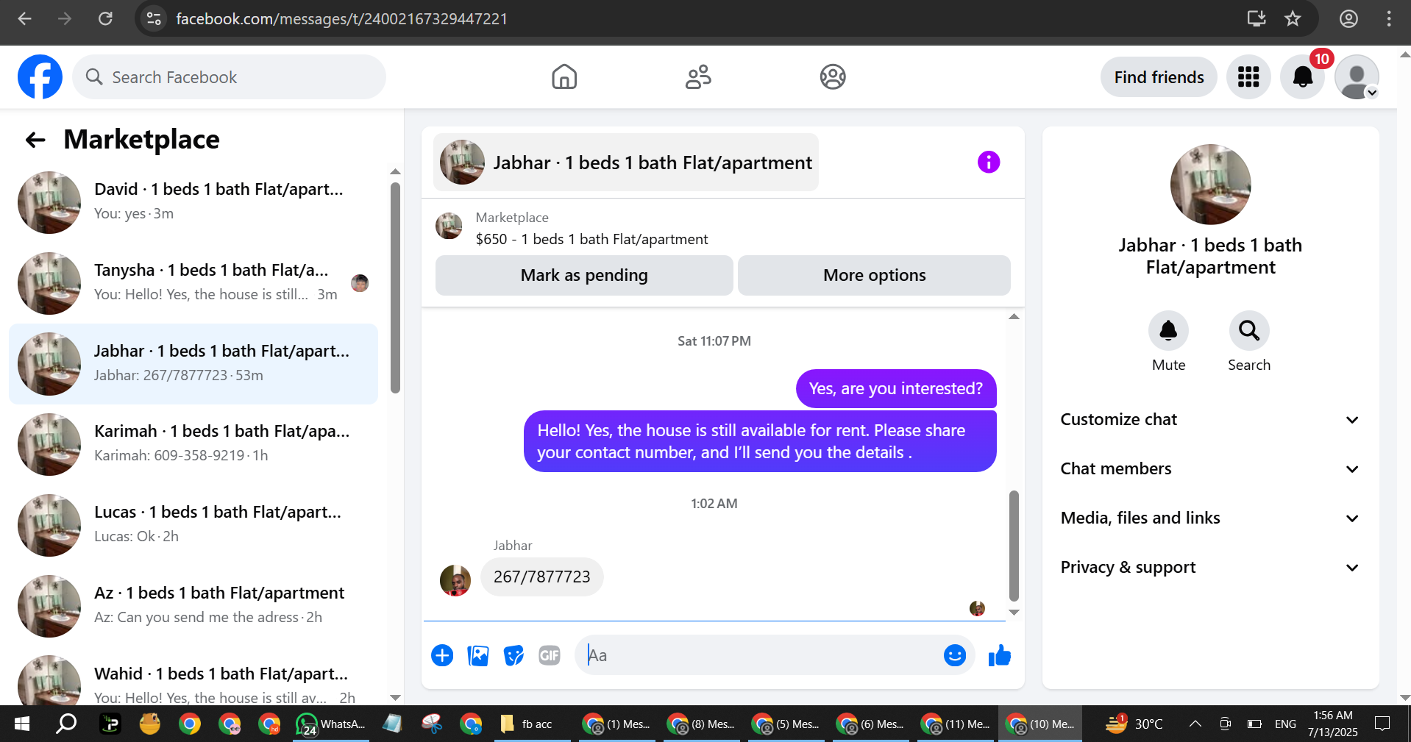Choose a sticker with the sticker icon
Image resolution: width=1411 pixels, height=742 pixels.
coord(513,655)
